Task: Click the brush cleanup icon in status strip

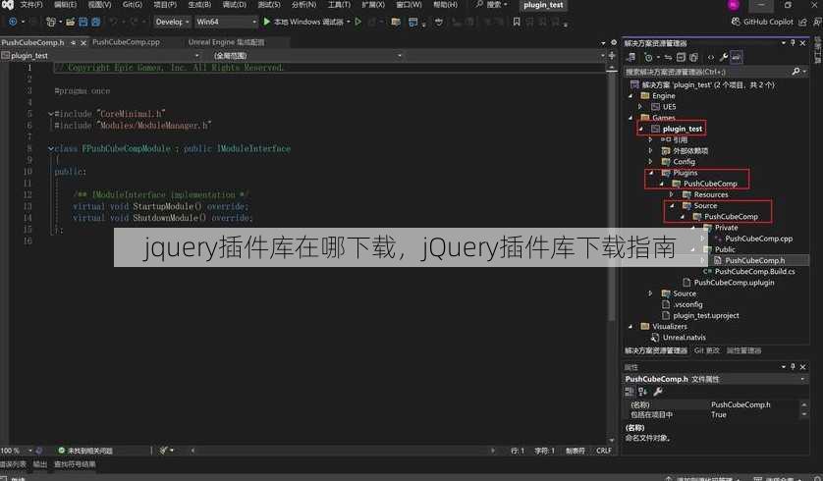Action: coord(164,450)
